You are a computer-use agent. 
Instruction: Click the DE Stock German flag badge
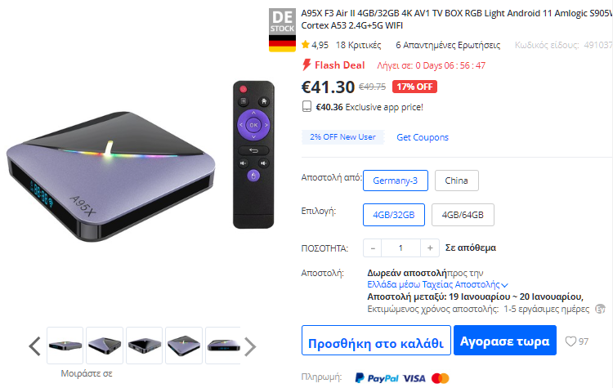coord(282,30)
